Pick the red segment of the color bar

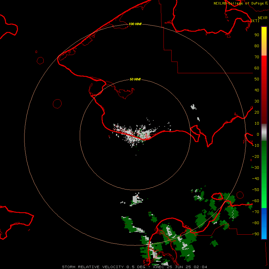click(x=264, y=90)
